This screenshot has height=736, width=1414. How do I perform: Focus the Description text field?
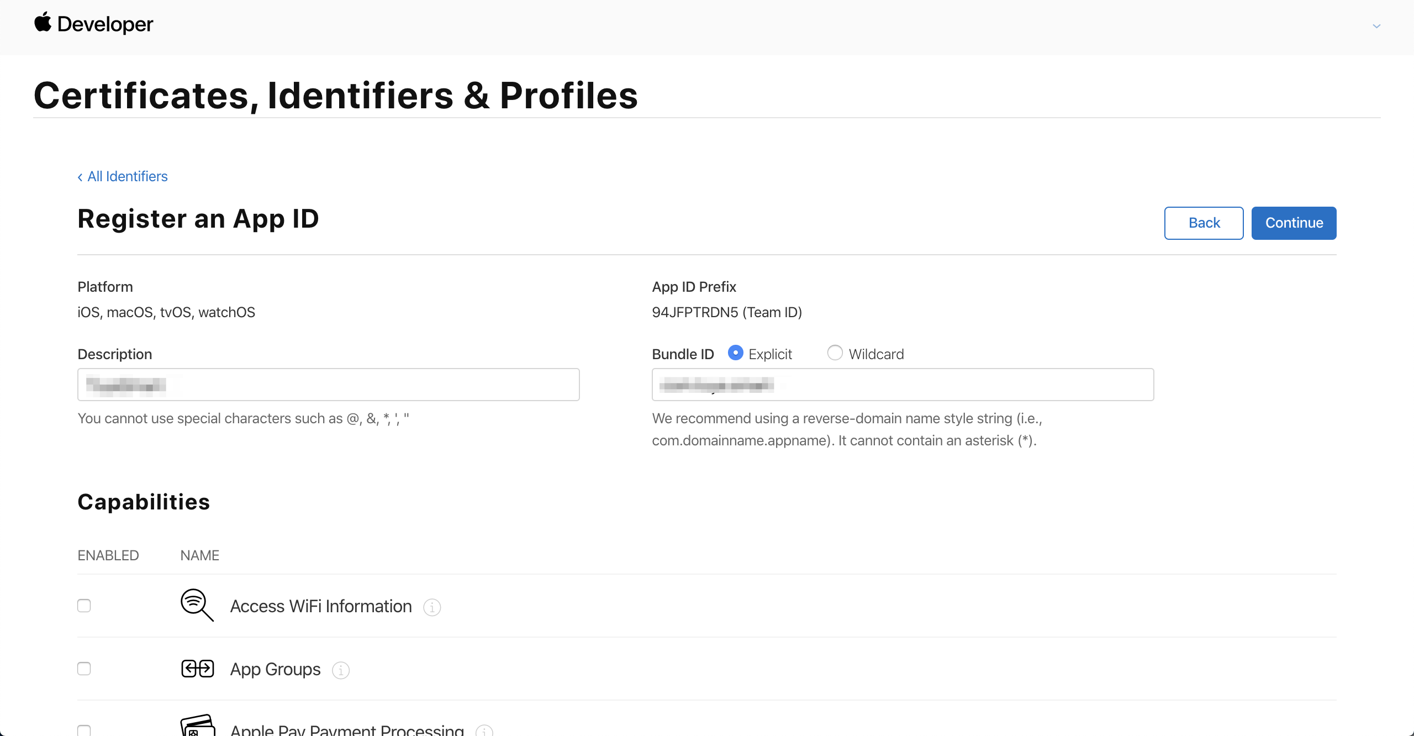tap(328, 385)
